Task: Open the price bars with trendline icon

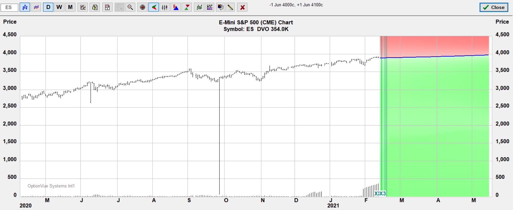Action: point(199,7)
